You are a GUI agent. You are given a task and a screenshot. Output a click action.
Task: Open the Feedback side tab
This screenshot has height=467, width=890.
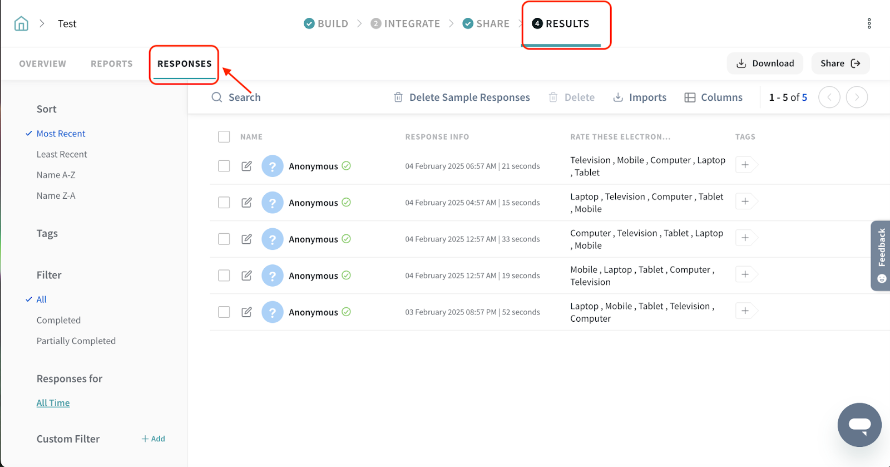coord(881,255)
